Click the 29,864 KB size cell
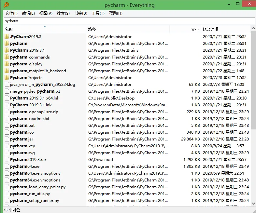256x213 pixels. pyautogui.click(x=190, y=139)
